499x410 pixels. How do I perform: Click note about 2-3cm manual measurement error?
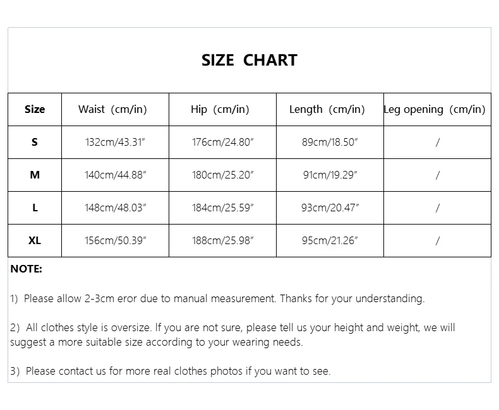coord(217,298)
